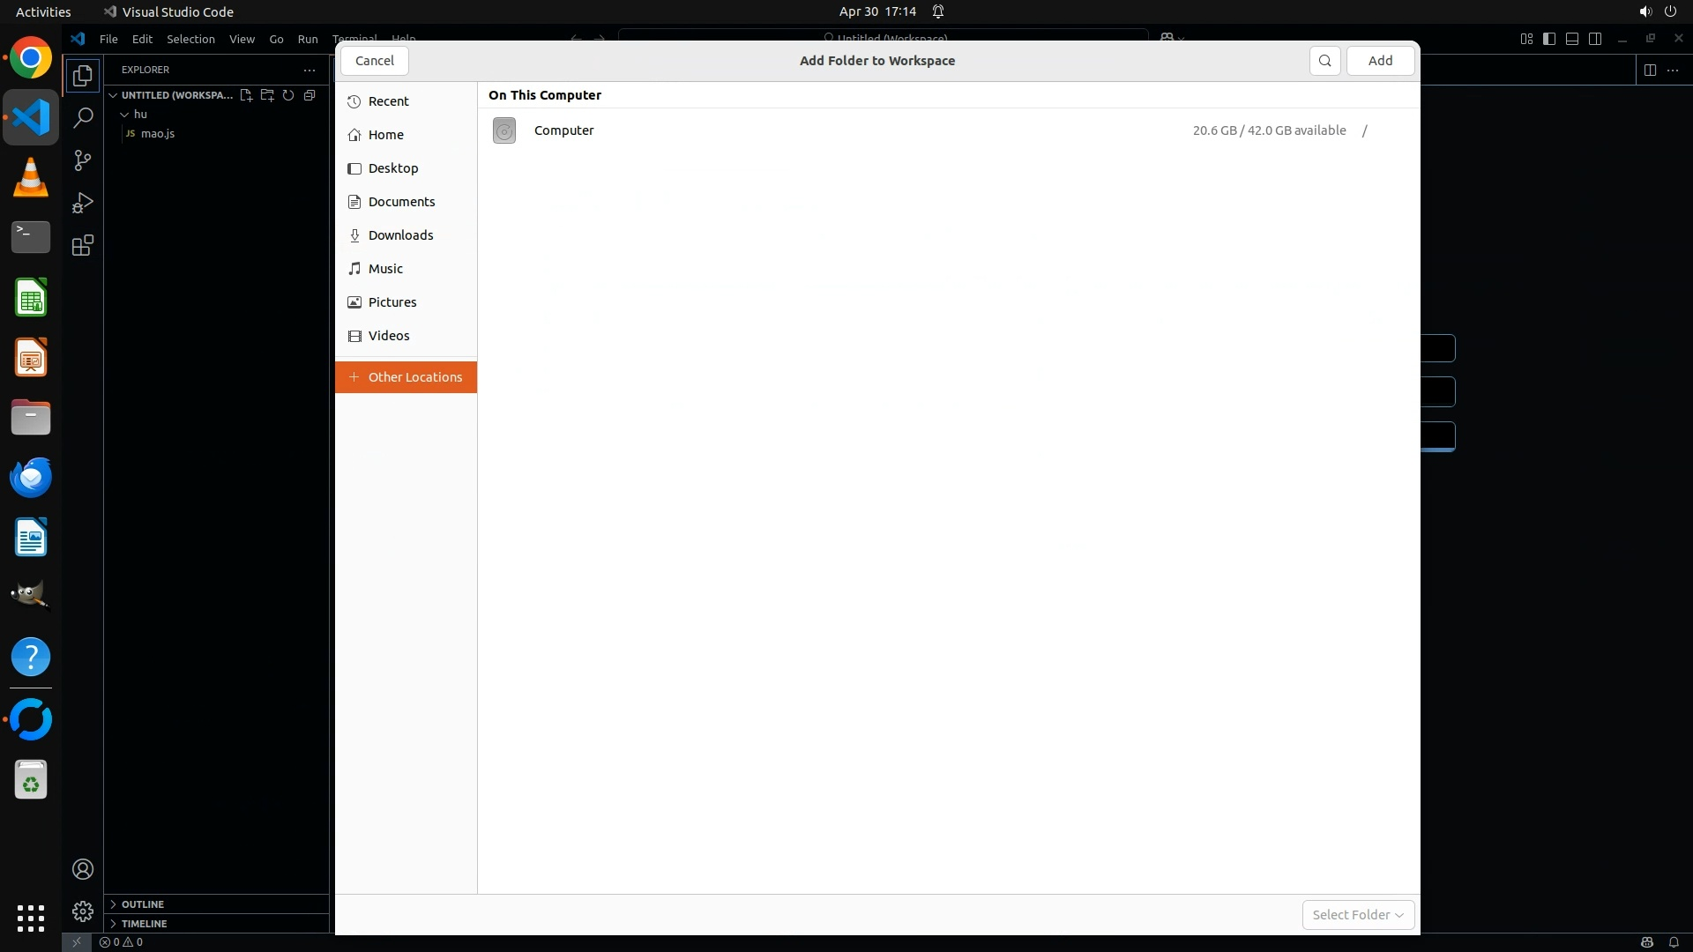Open the Selection menu
Viewport: 1693px width, 952px height.
point(190,39)
